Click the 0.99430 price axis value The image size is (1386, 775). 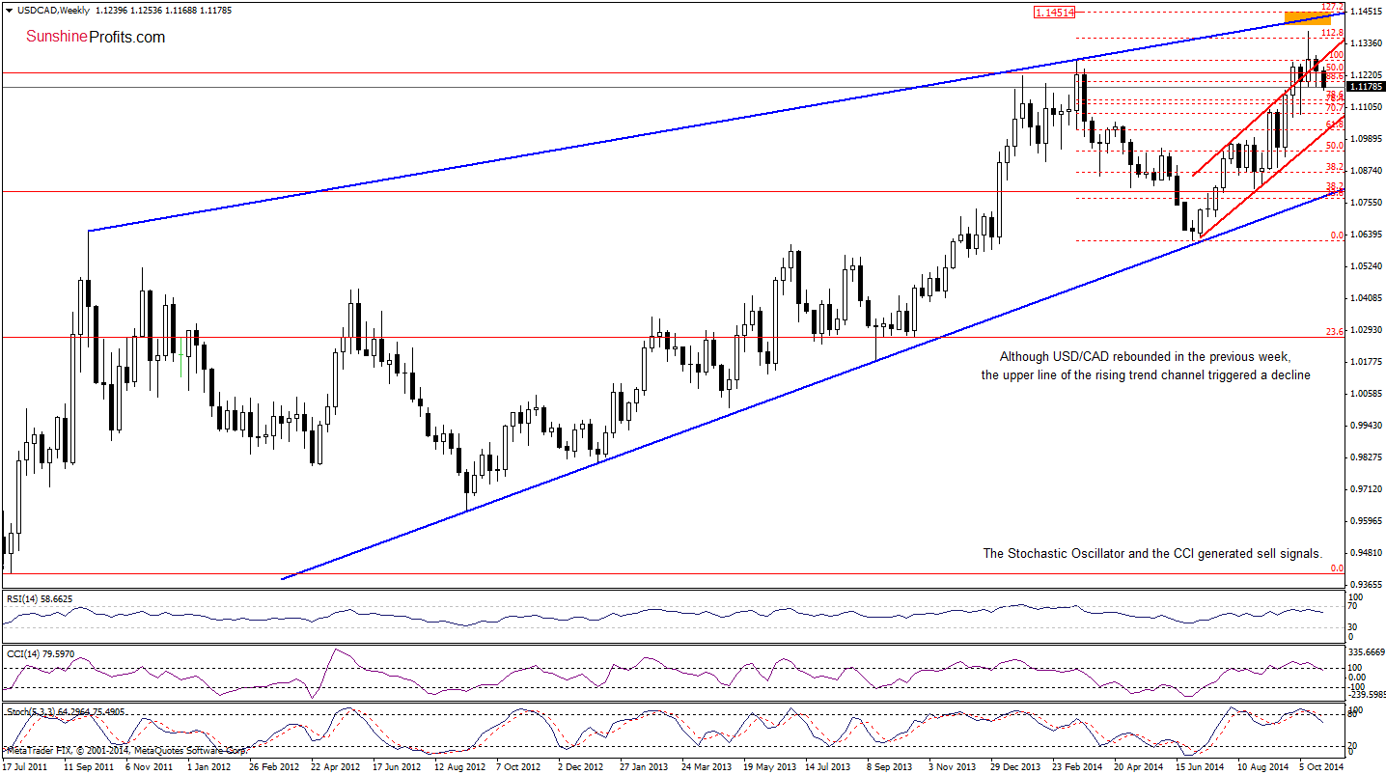click(x=1368, y=426)
